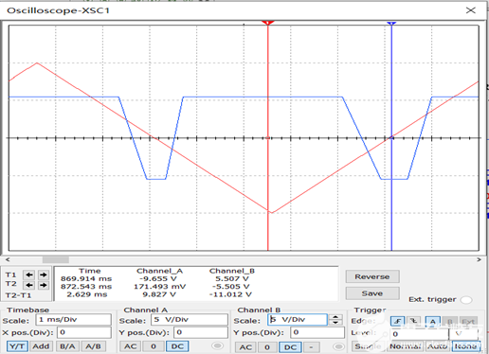Click the red T1 cursor marker triangle
489x354 pixels.
pos(268,23)
